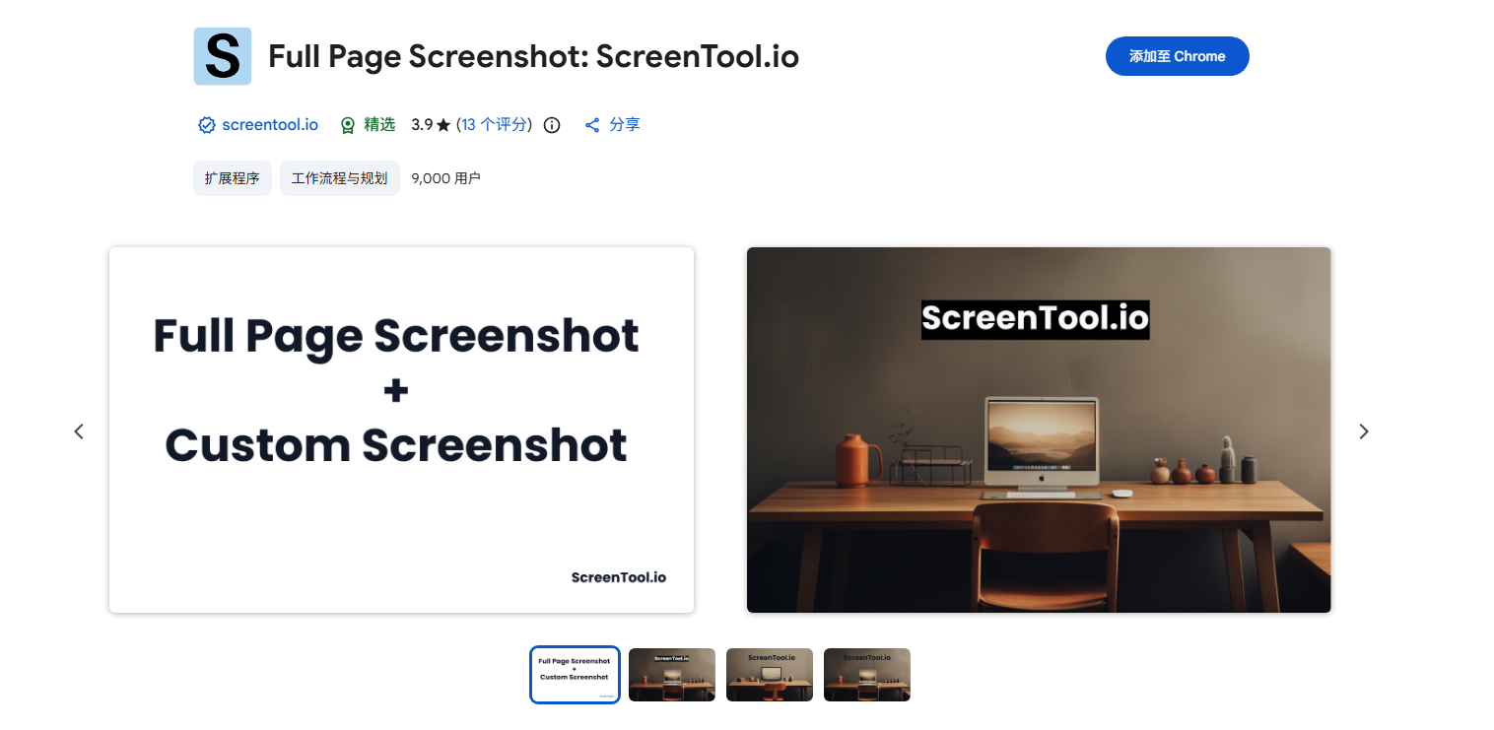Click the Full Page Screenshot: ScreenTool.io title

click(x=533, y=56)
